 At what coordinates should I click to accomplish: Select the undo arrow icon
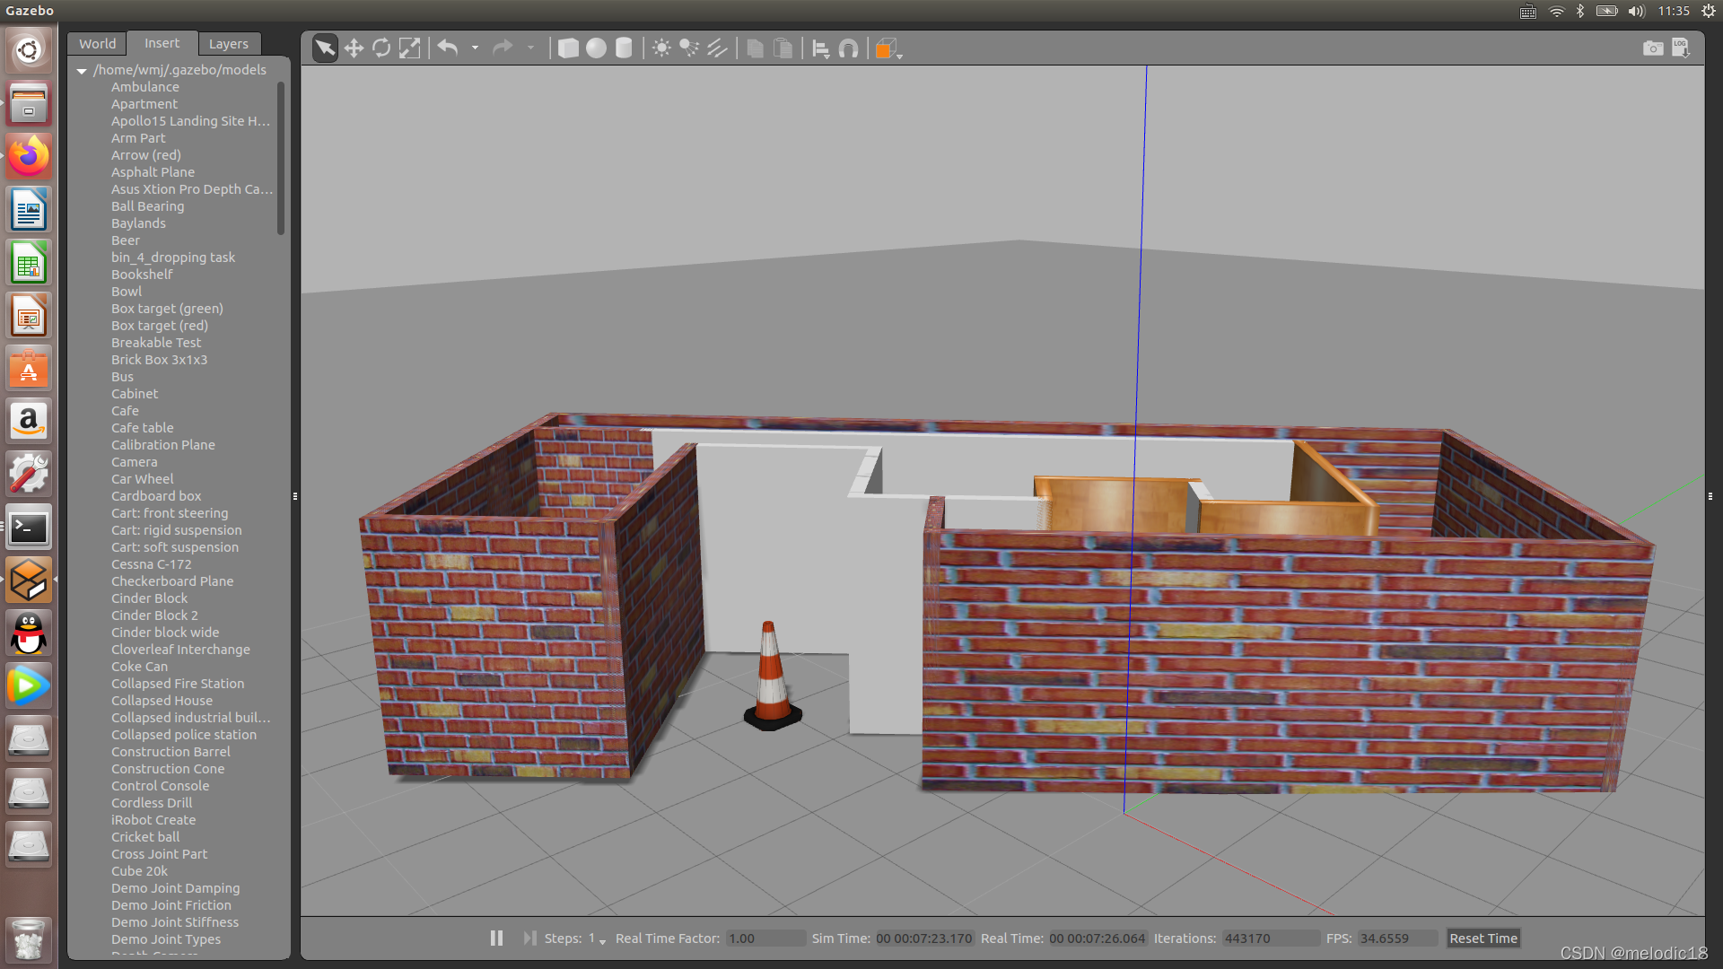[449, 48]
